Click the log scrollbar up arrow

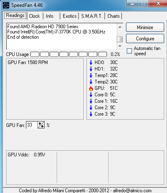click(x=120, y=27)
